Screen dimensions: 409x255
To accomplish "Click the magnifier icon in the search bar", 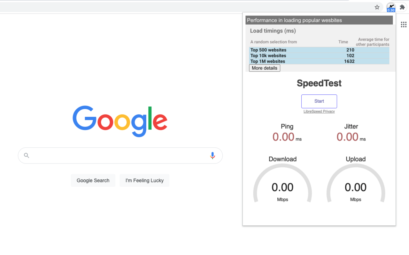I will 26,155.
